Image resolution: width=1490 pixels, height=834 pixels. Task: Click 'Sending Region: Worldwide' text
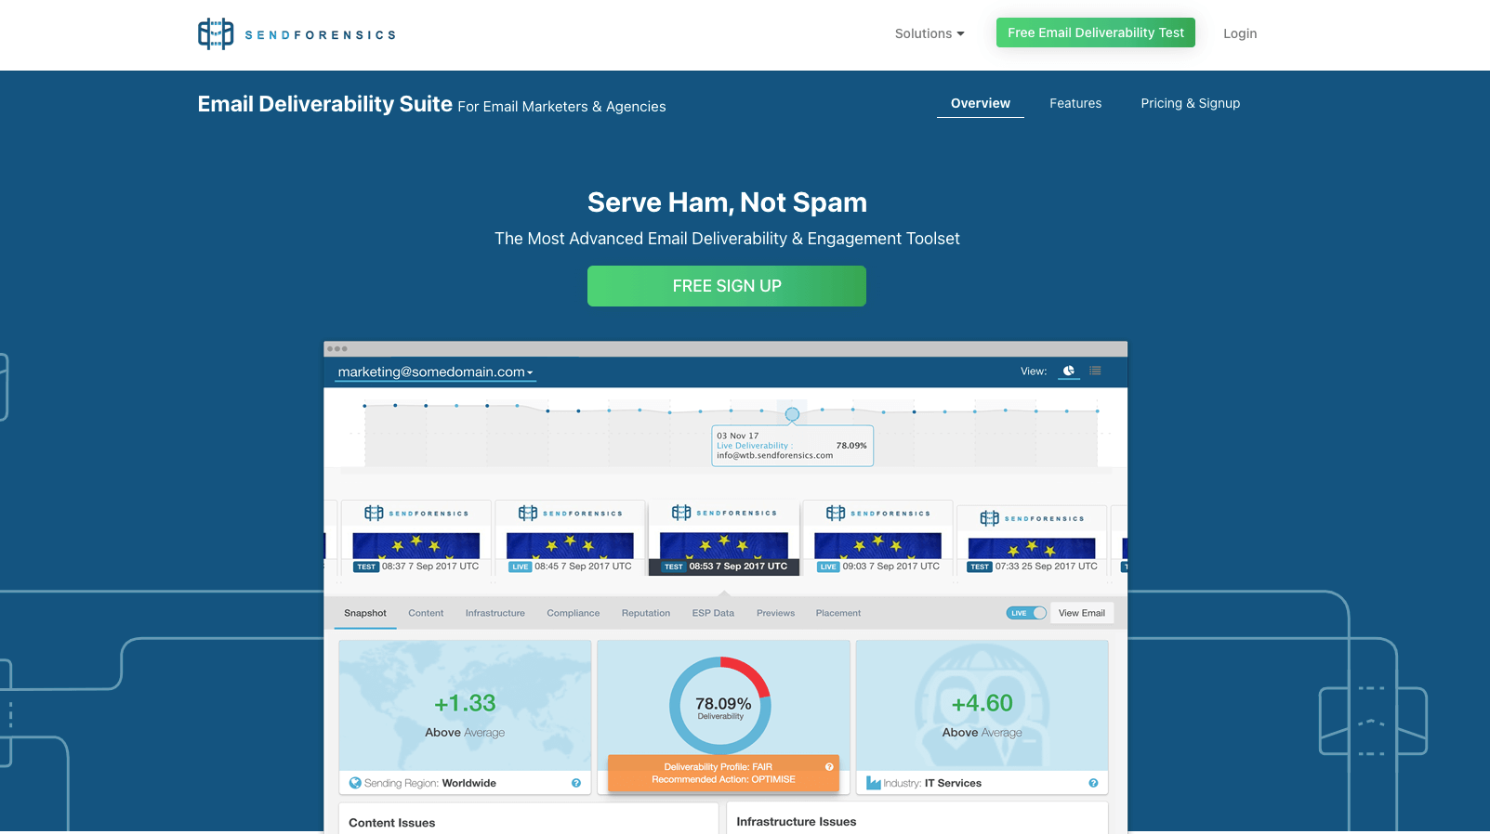coord(430,783)
